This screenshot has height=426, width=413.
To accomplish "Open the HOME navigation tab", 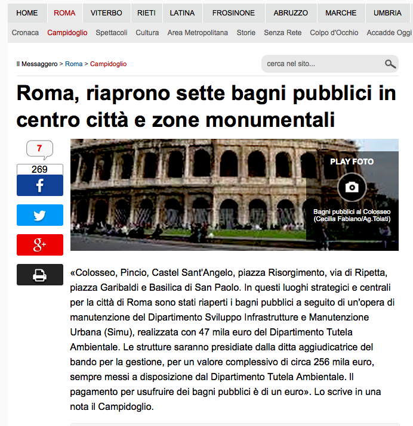I will 27,13.
